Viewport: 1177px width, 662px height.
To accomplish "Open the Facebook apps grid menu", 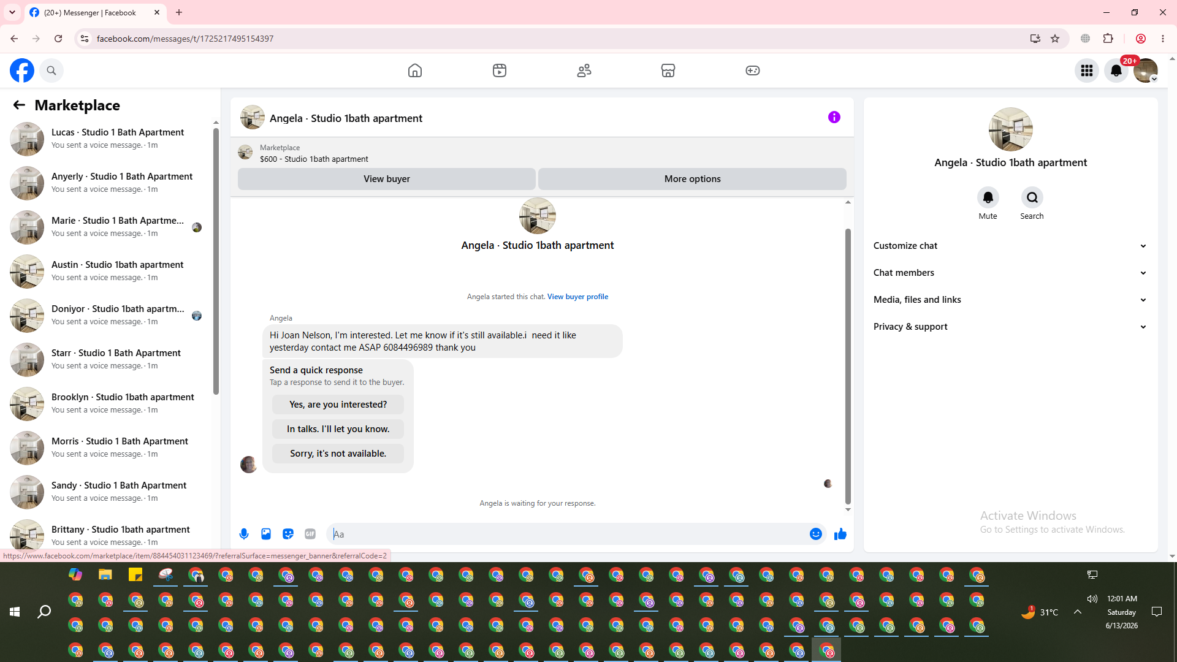I will [1087, 70].
